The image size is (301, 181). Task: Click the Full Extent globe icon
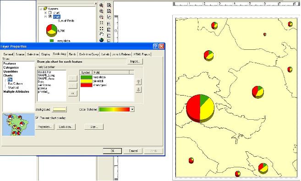(101, 40)
